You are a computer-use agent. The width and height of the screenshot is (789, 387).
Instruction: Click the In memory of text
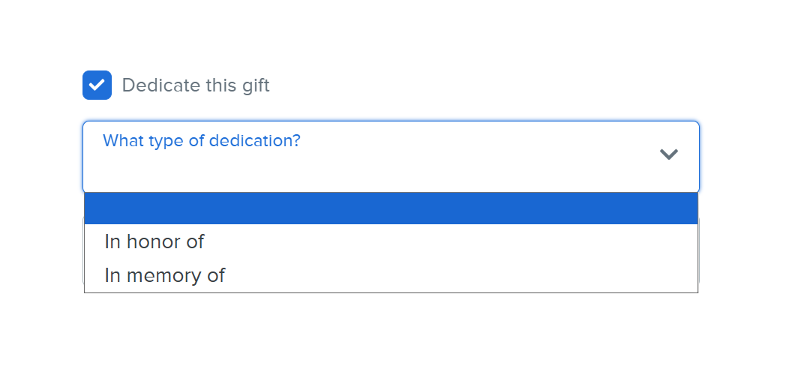click(x=165, y=275)
